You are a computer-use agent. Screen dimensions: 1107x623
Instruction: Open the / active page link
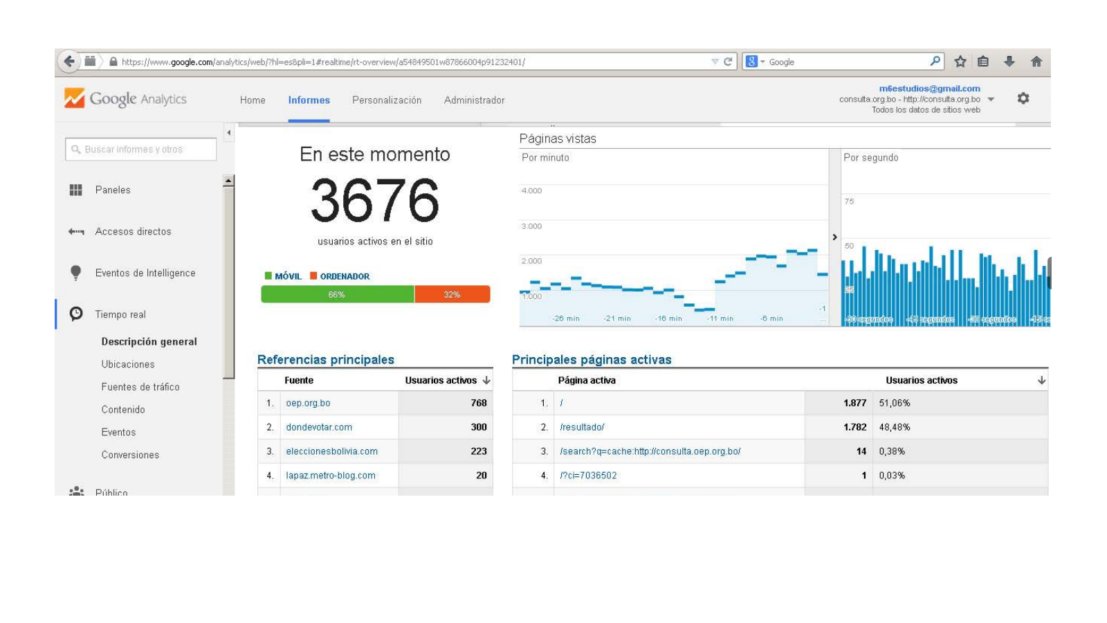561,403
